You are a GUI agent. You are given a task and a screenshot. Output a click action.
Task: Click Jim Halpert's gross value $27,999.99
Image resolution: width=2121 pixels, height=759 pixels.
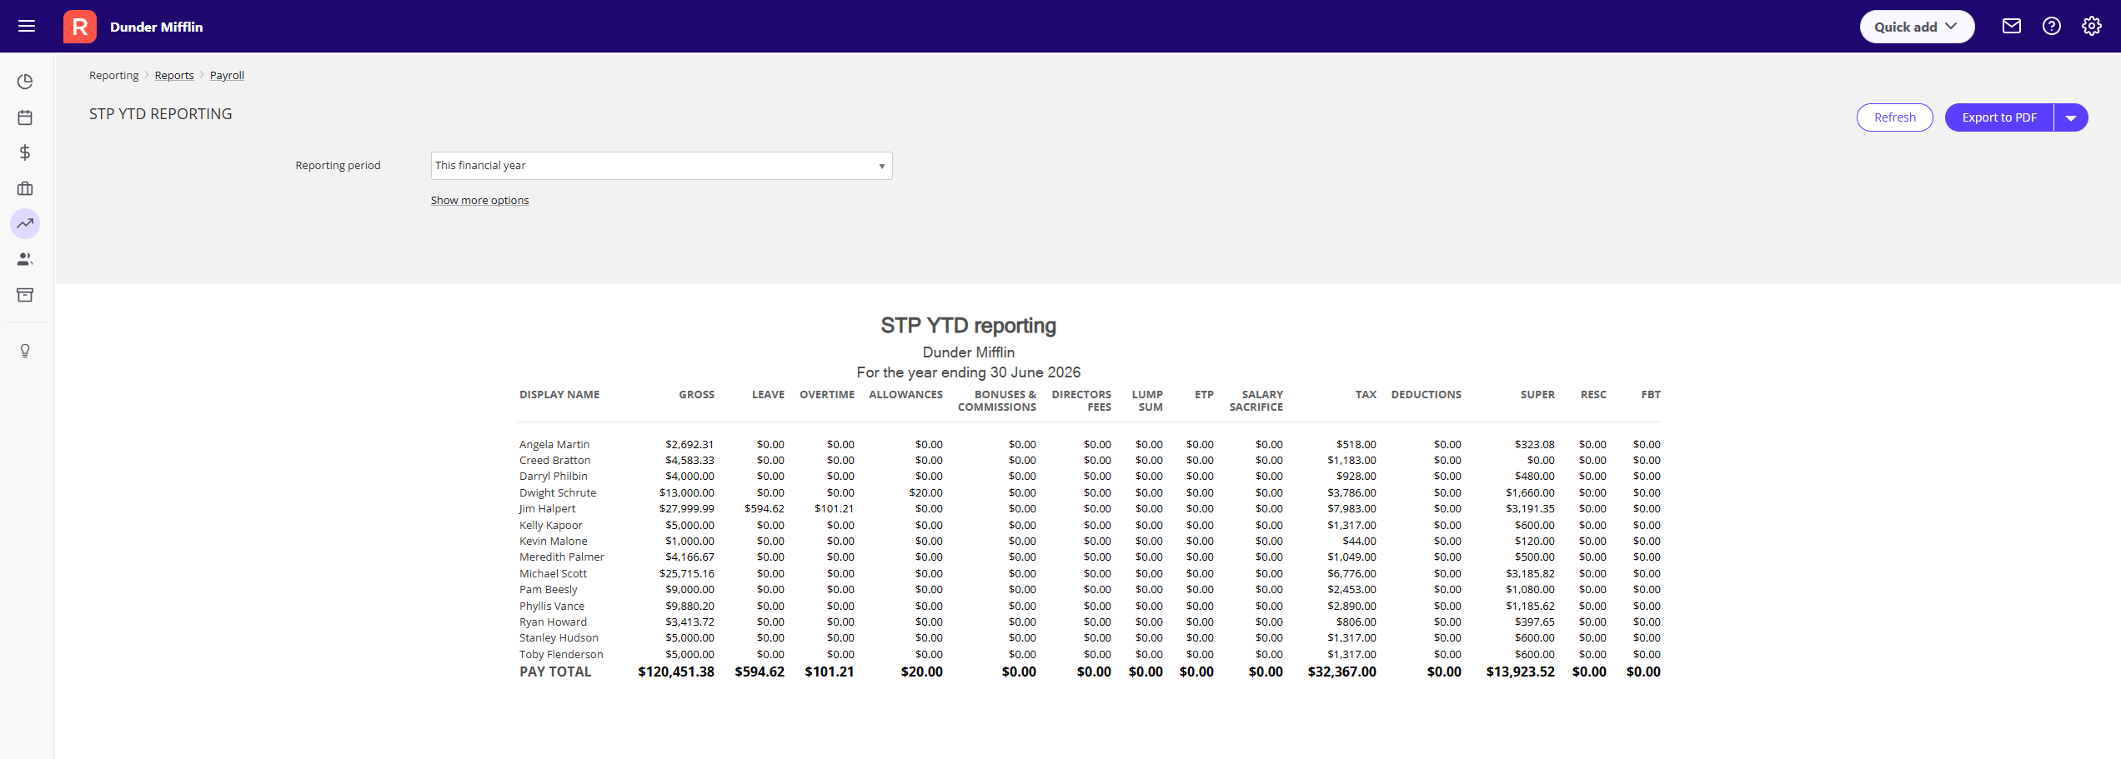(x=687, y=509)
